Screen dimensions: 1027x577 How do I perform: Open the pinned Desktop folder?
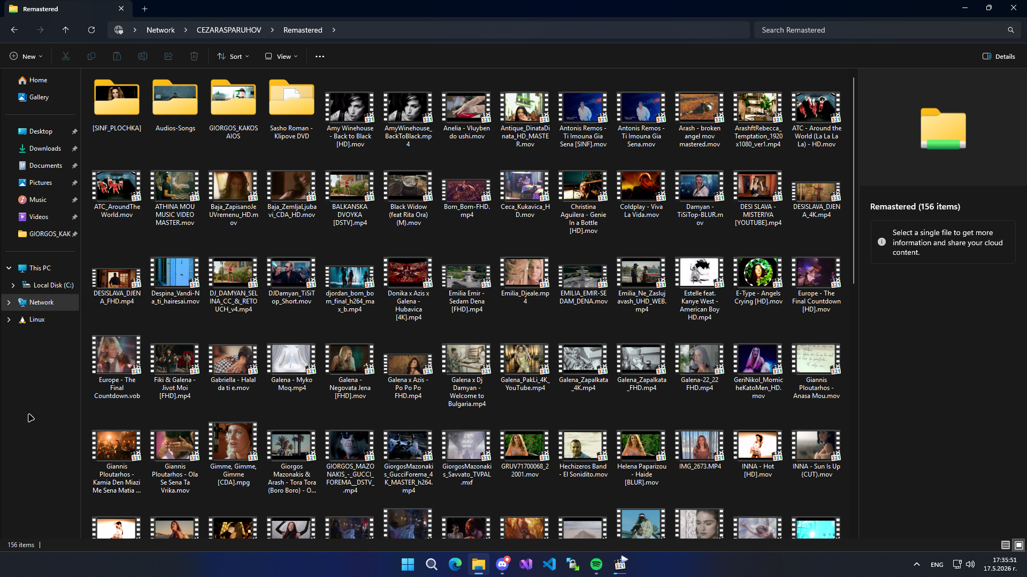tap(40, 131)
